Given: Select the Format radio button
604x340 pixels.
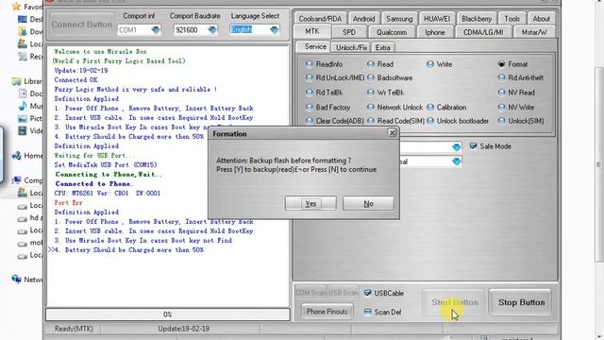Looking at the screenshot, I should (501, 64).
